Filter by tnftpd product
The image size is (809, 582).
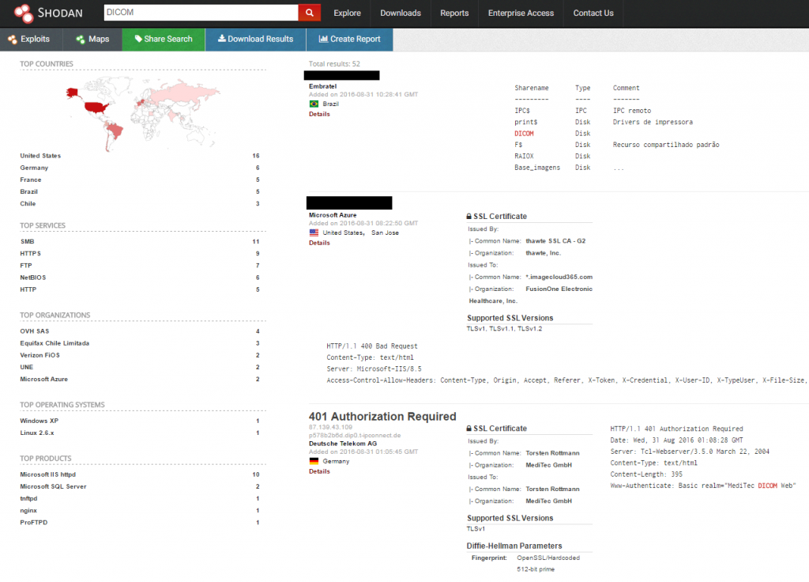point(28,498)
